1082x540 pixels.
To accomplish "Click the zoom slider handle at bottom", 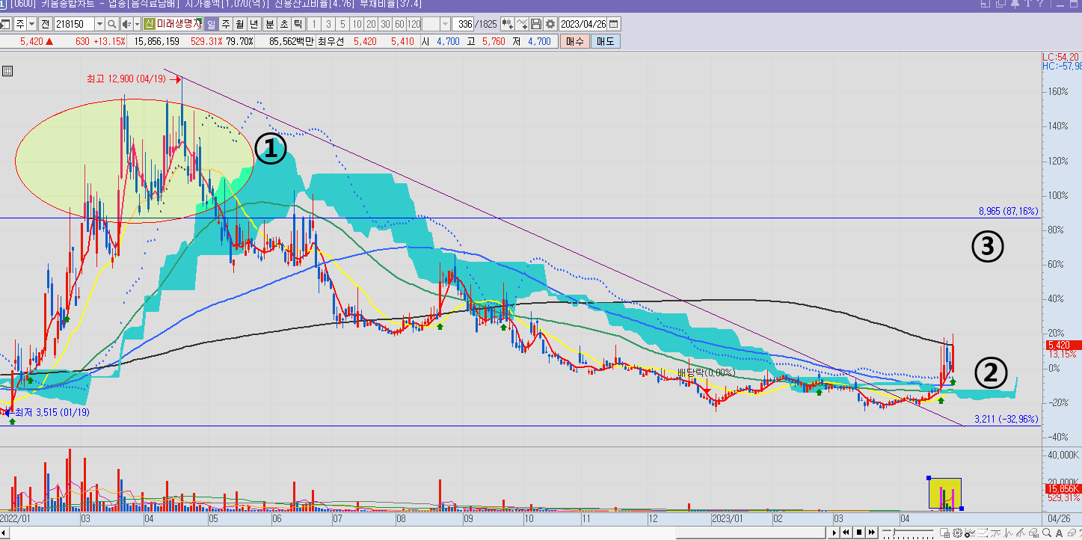I will pos(894,532).
